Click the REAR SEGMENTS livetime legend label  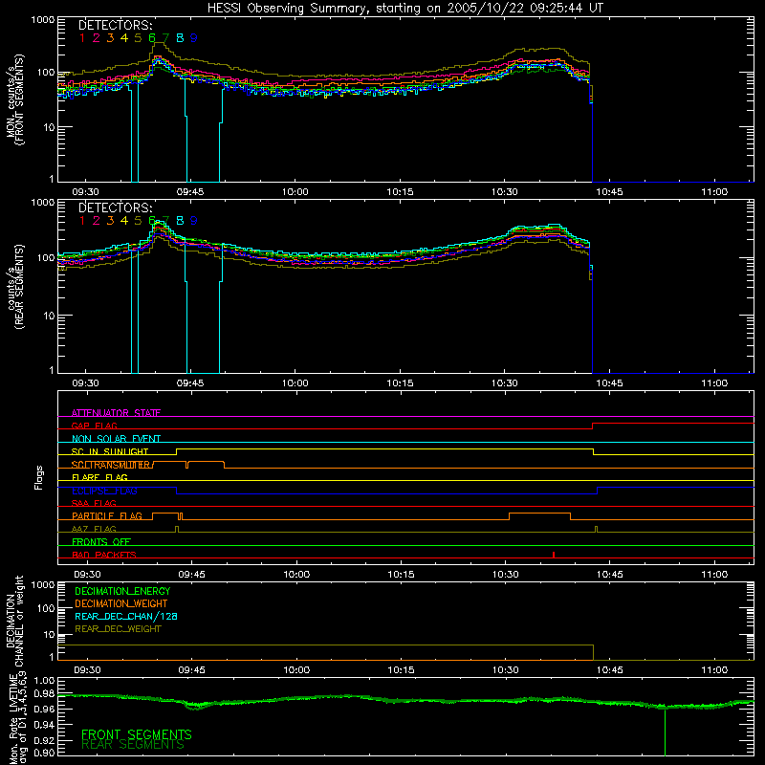coord(133,745)
